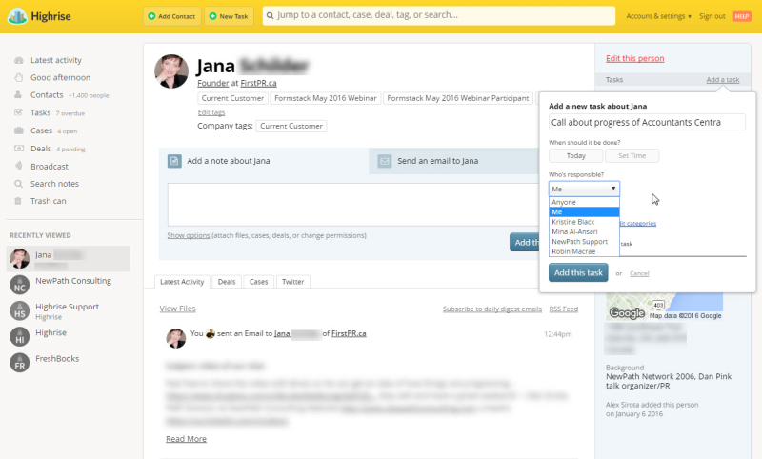Choose Mina Al-Ansari in the responsible list
The image size is (762, 459).
584,231
